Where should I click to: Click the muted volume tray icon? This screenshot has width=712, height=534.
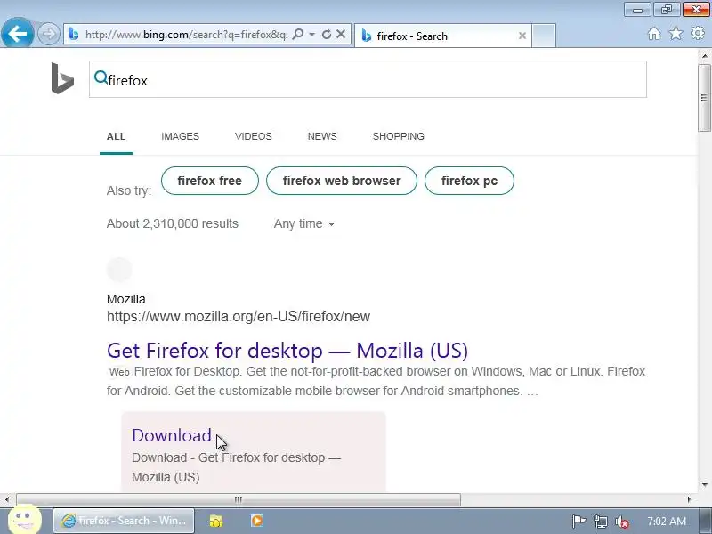621,522
